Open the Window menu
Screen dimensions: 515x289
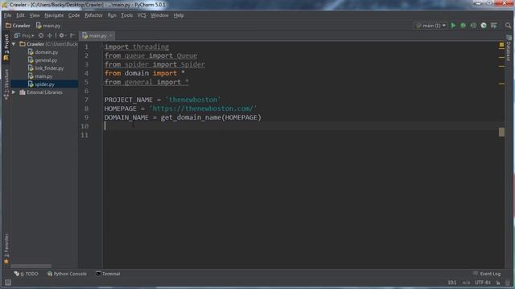[x=159, y=15]
